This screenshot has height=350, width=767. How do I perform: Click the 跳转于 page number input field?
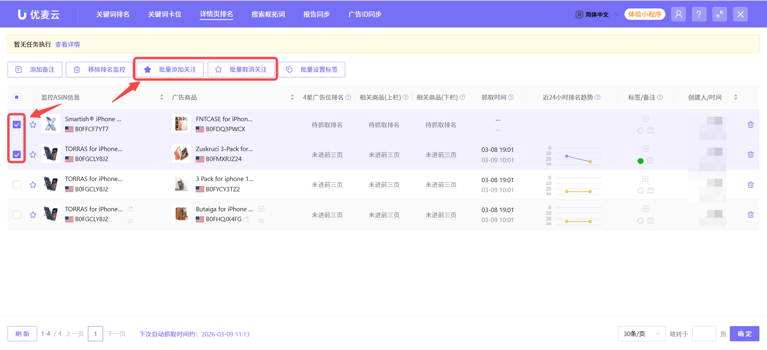pyautogui.click(x=703, y=334)
